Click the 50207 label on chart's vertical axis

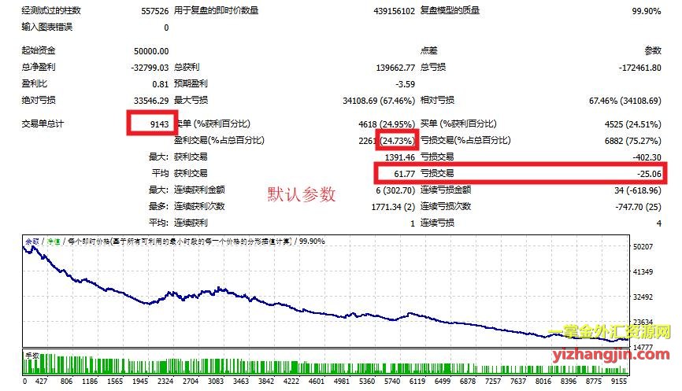coord(666,247)
